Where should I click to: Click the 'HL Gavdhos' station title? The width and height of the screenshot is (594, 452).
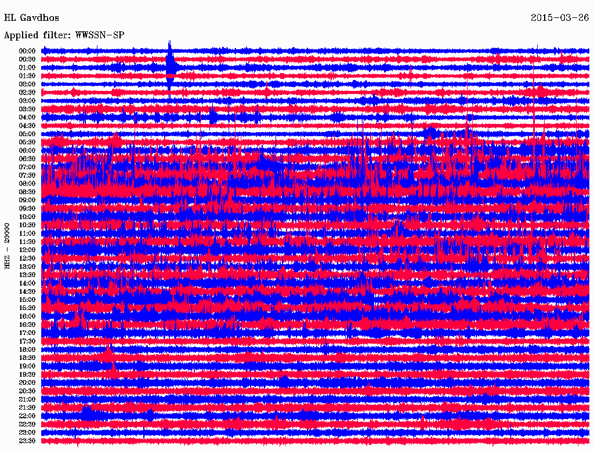(31, 18)
